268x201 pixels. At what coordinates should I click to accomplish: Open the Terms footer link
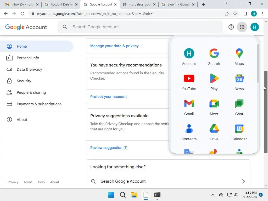[28, 182]
